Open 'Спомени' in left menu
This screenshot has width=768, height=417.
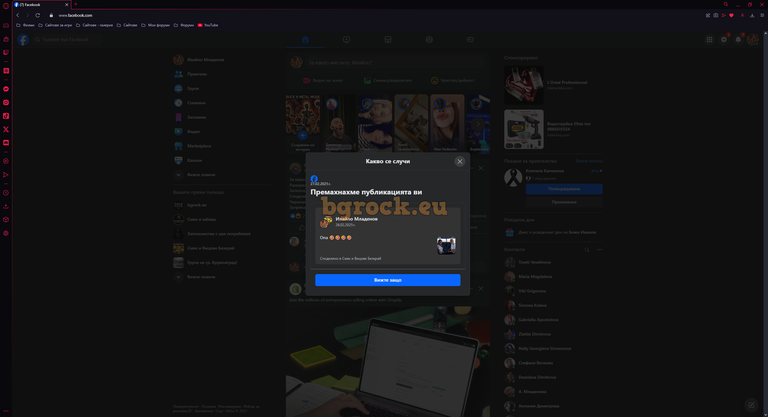click(222, 103)
